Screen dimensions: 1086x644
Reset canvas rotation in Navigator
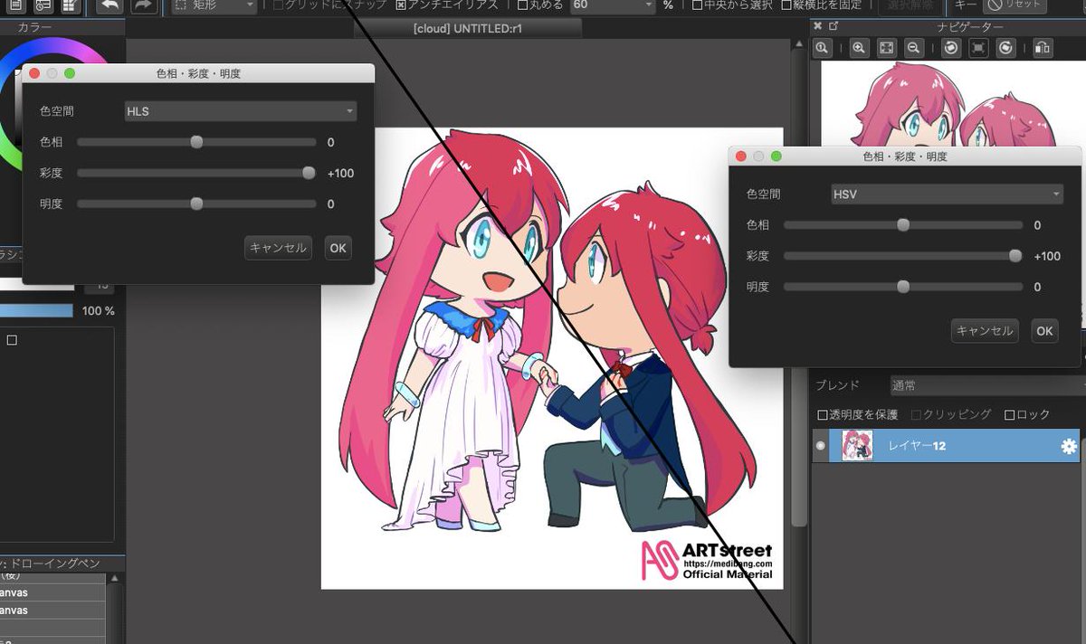[977, 49]
